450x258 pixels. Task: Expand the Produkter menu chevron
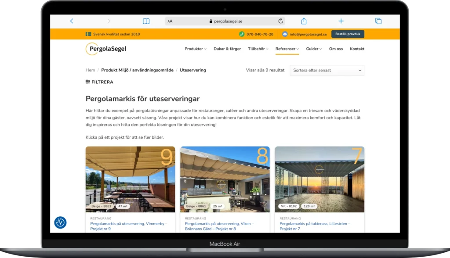point(206,49)
